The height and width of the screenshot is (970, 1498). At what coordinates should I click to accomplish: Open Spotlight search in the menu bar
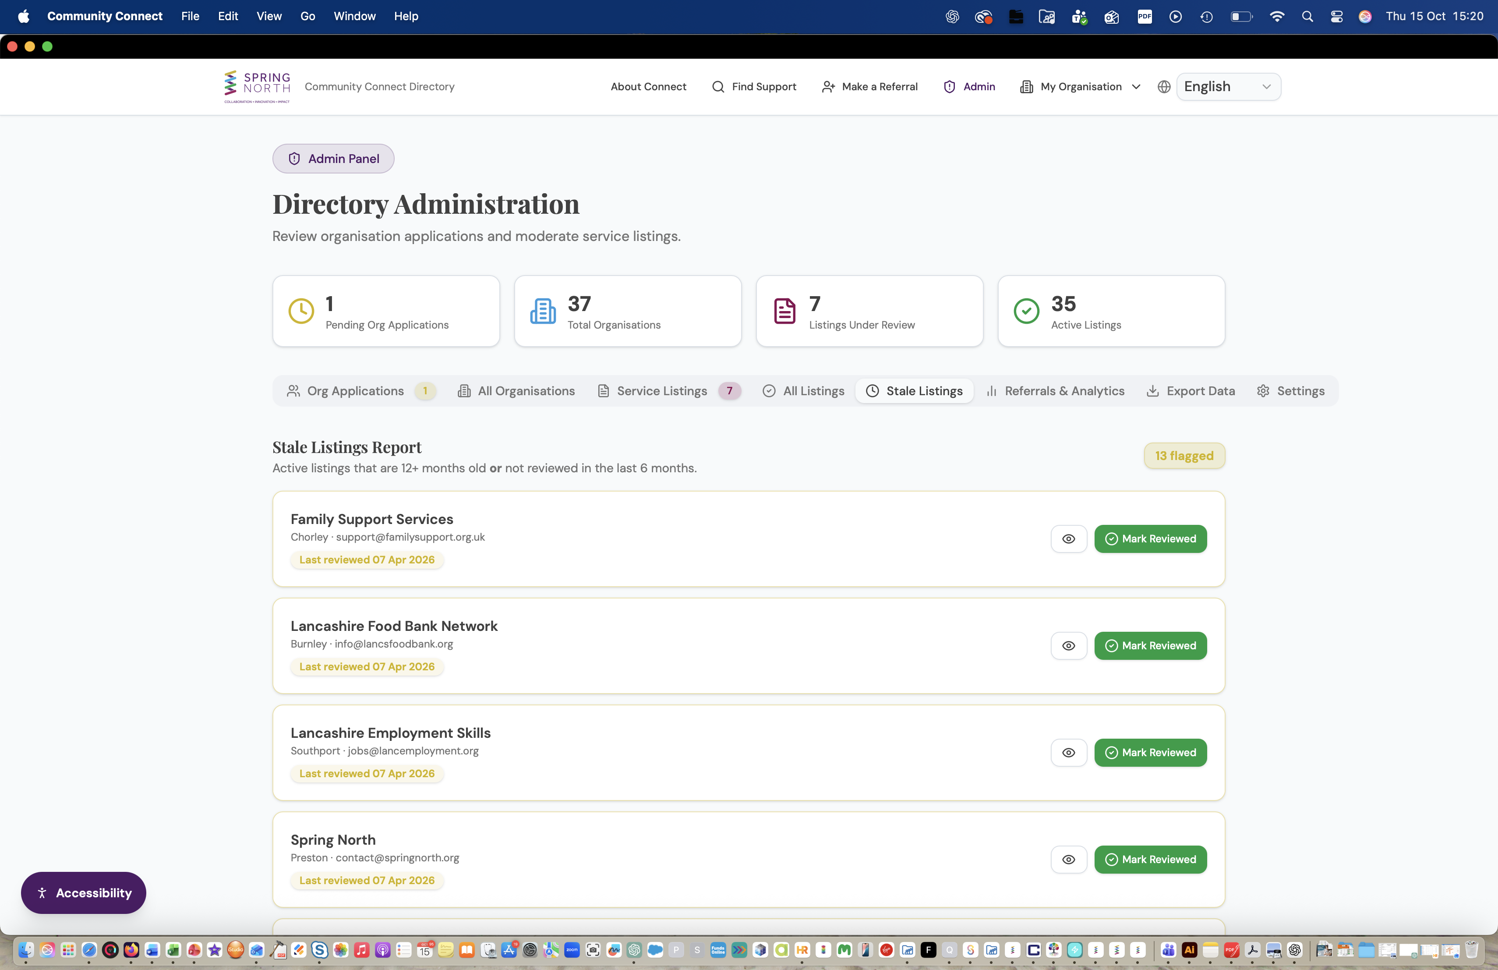[1307, 16]
